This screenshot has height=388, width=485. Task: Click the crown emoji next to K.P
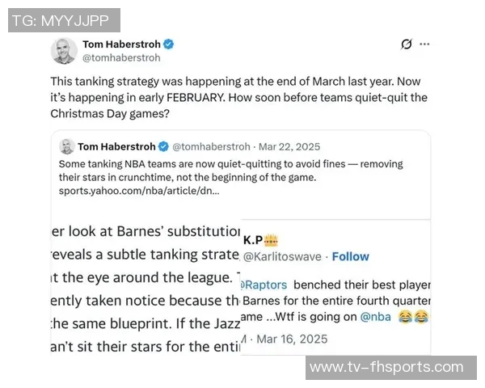[x=272, y=240]
